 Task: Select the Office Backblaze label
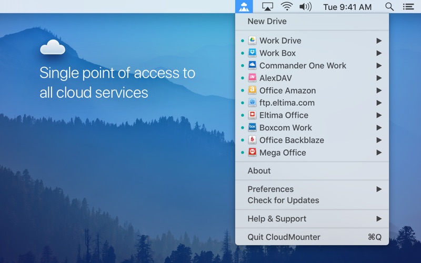(x=292, y=140)
